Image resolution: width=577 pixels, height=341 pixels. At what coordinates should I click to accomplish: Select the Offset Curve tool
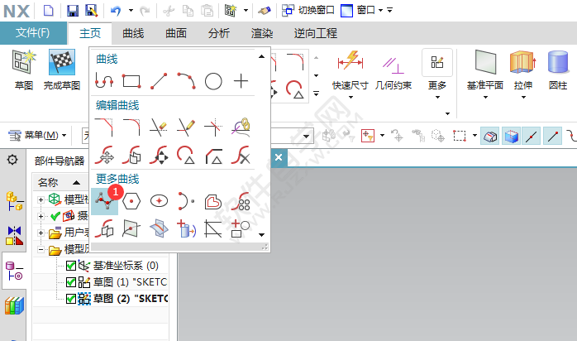pyautogui.click(x=213, y=201)
